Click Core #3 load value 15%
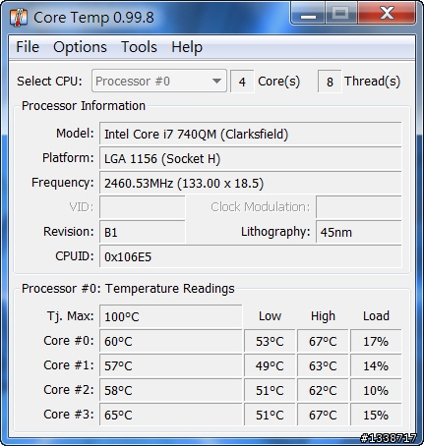Viewport: 424px width, 446px height. coord(376,415)
